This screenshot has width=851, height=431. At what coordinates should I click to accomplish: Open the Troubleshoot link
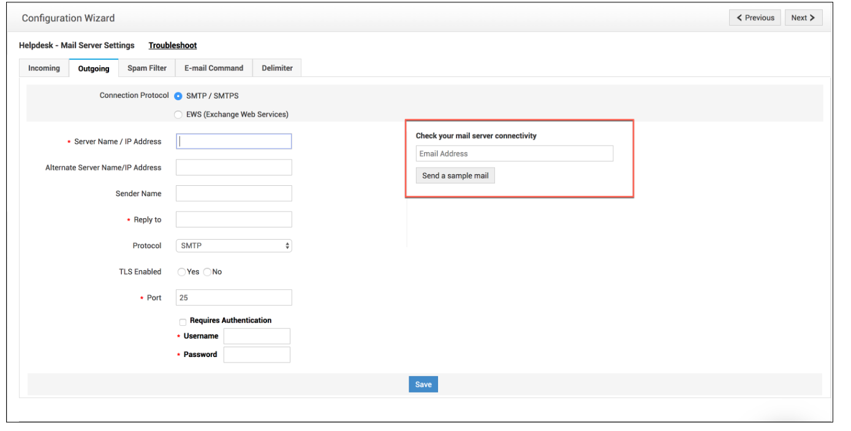pos(173,45)
